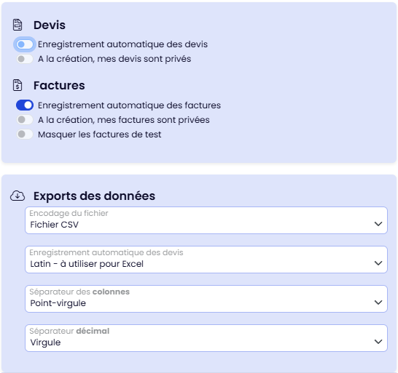Open the Encodage du fichier dropdown
Image resolution: width=398 pixels, height=373 pixels.
206,220
